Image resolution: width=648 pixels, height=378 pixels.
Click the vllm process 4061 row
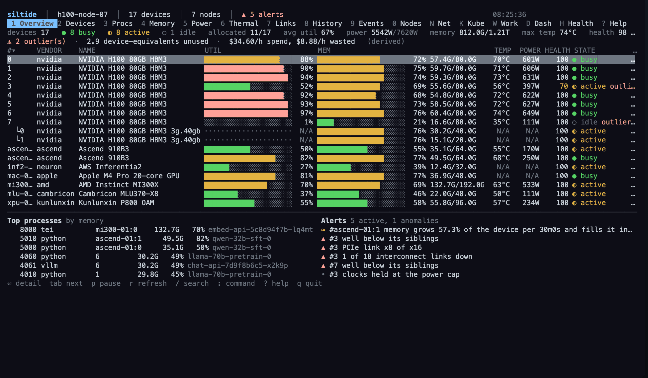click(x=160, y=265)
